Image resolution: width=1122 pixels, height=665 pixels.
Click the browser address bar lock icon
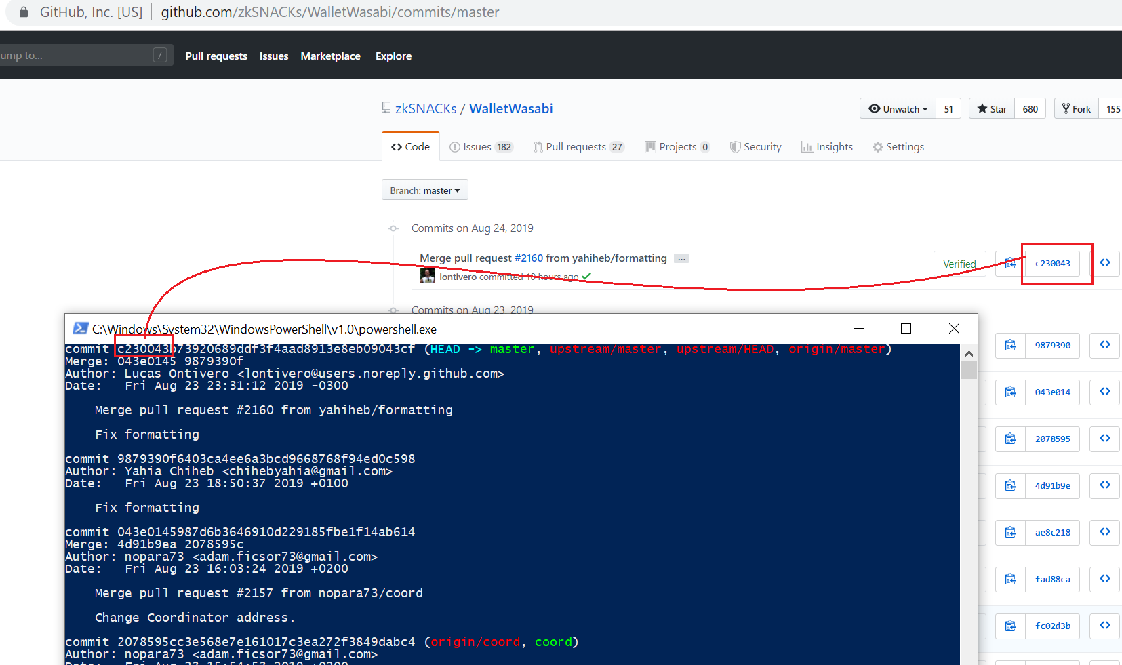tap(24, 12)
